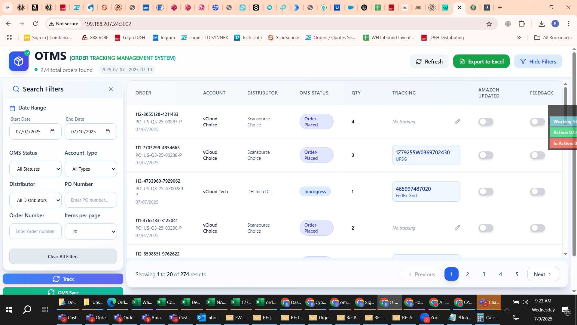This screenshot has height=325, width=577.
Task: Open the OMS Status All Statuses dropdown
Action: pyautogui.click(x=35, y=169)
